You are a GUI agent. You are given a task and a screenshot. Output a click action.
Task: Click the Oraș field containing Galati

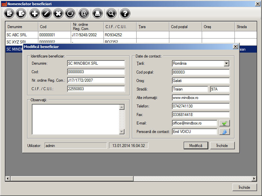point(201,81)
